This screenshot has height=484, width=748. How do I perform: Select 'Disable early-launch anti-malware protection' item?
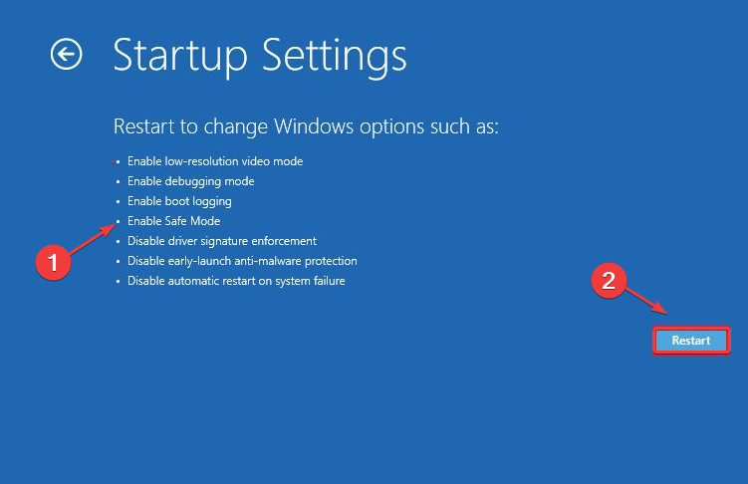coord(242,261)
